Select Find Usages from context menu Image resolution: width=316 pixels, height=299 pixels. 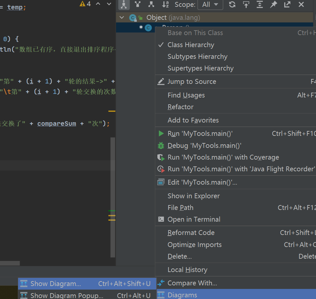[x=236, y=95]
